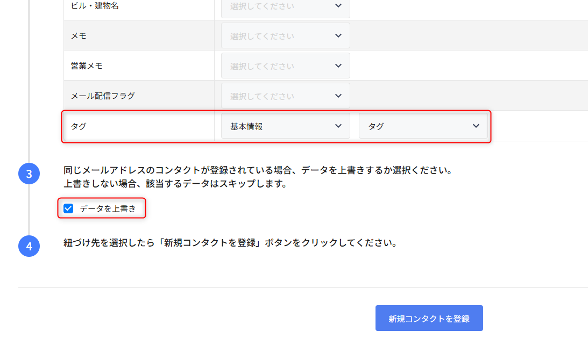
Task: Click the blue step 3 number badge
Action: click(29, 174)
